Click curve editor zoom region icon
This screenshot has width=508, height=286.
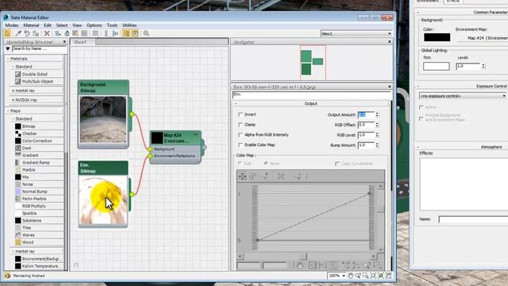click(x=378, y=265)
